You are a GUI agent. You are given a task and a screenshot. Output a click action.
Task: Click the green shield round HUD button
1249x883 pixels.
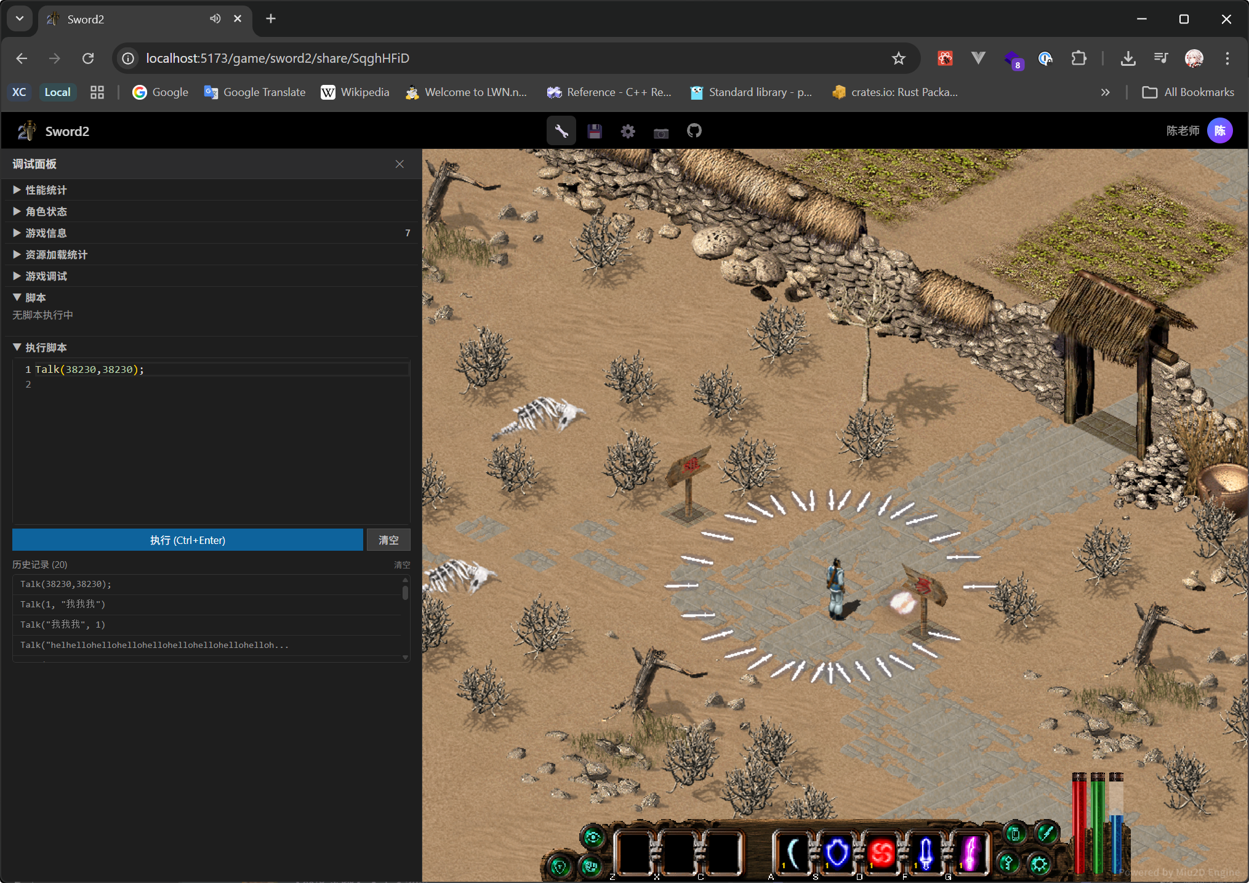560,866
